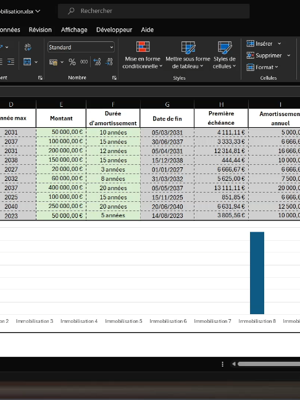Select cell with 6 631,94 € échéance
The width and height of the screenshot is (300, 400).
[x=221, y=206]
